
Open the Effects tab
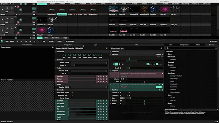[198, 45]
